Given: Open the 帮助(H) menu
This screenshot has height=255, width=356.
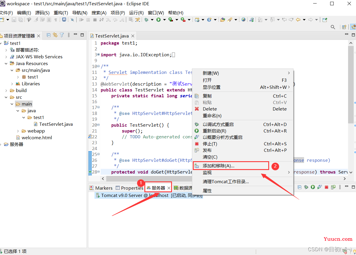Looking at the screenshot, I should click(x=176, y=13).
